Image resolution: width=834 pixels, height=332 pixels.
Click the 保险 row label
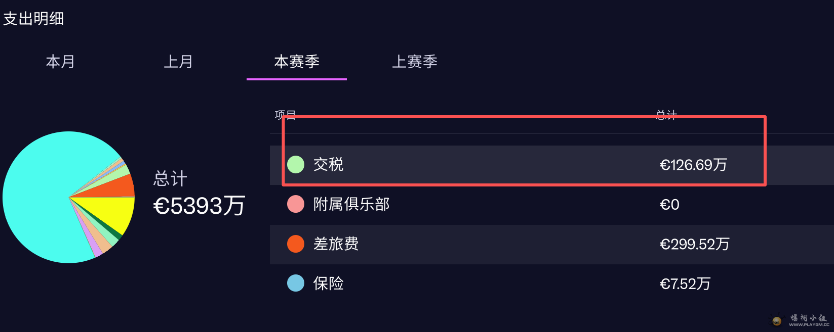328,283
